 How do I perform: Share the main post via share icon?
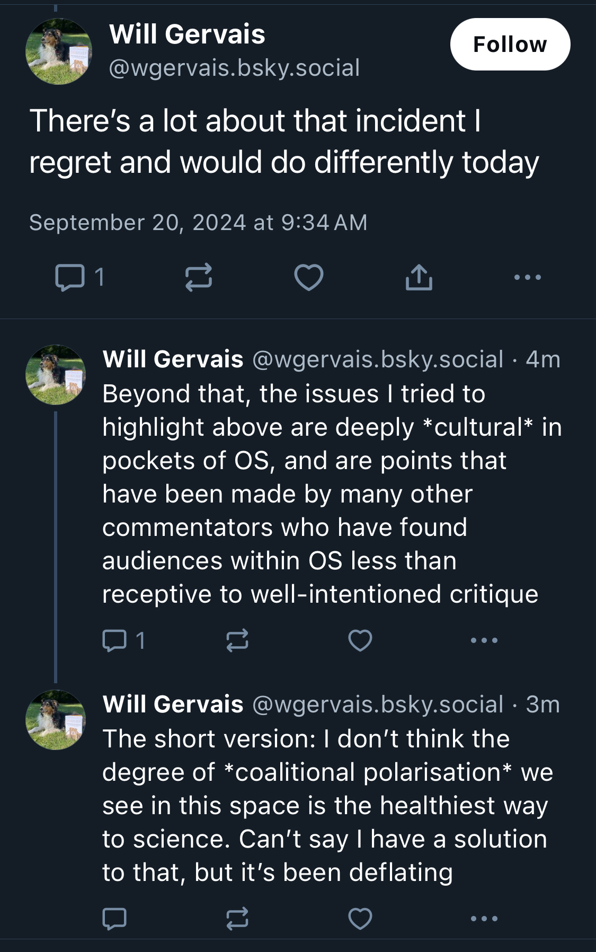419,277
